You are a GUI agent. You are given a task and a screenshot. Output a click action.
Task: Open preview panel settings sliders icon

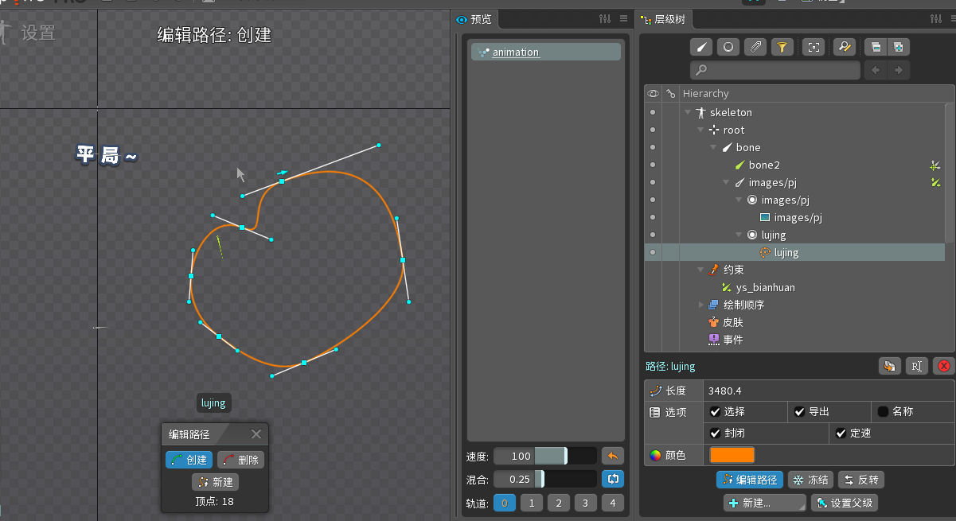pyautogui.click(x=604, y=19)
